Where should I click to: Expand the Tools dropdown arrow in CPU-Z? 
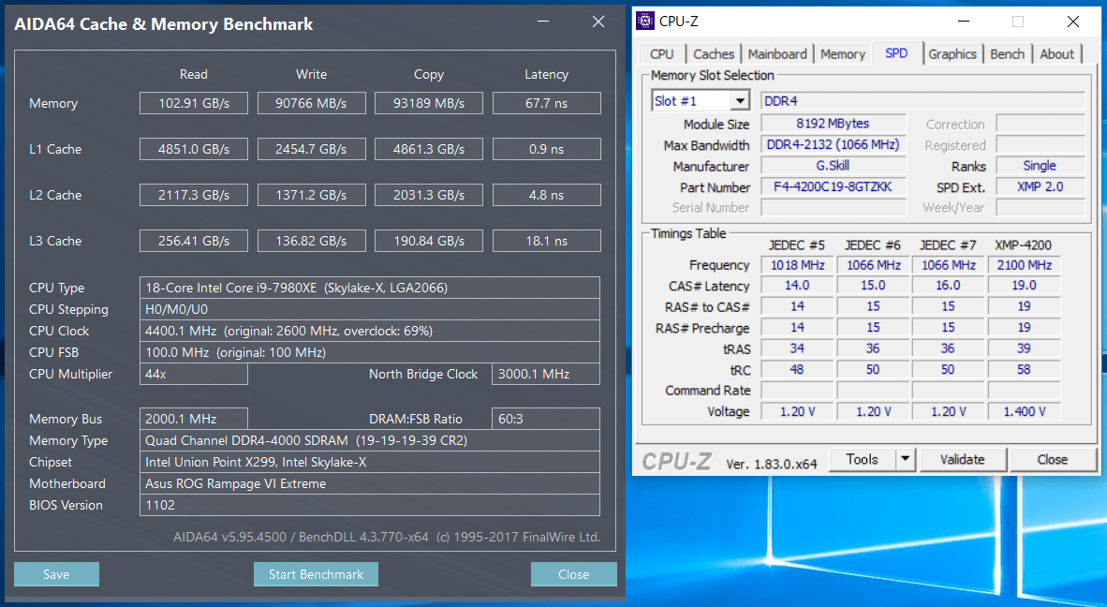tap(906, 460)
